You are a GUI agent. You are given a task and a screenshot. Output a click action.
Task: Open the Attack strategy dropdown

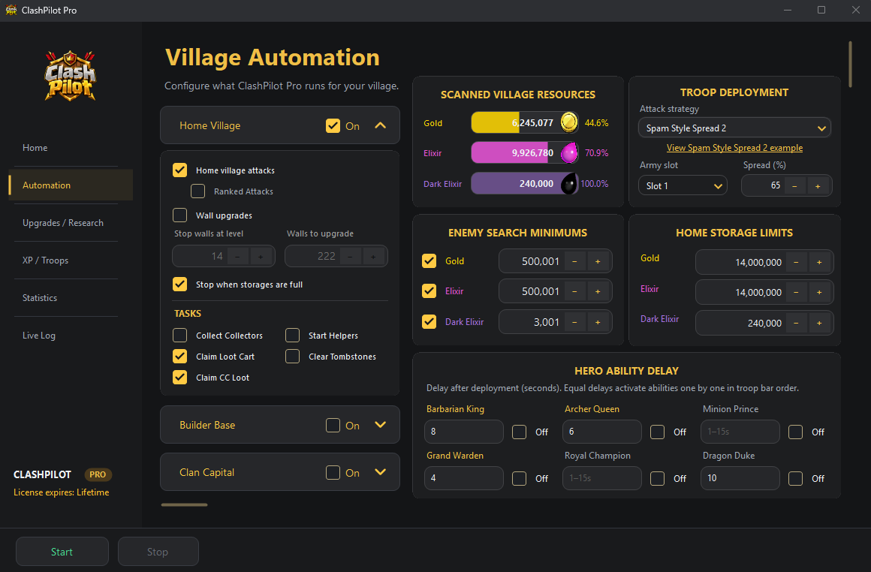click(734, 128)
